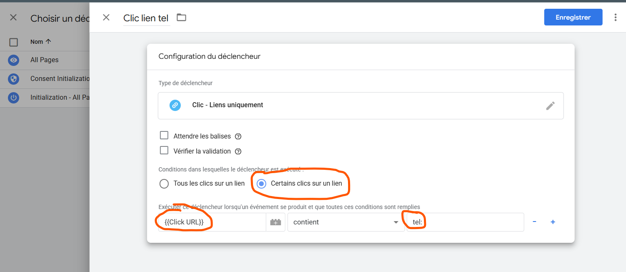Add a condition row with plus button

(553, 222)
